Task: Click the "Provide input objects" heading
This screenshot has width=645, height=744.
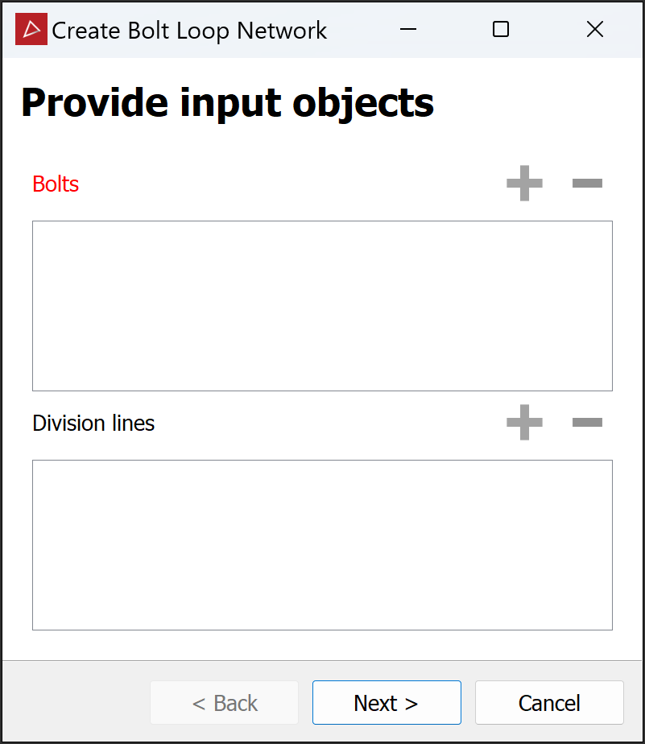Action: point(227,103)
